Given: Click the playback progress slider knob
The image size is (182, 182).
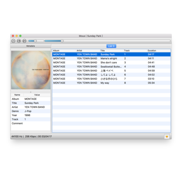Looking at the screenshot, I should point(62,41).
